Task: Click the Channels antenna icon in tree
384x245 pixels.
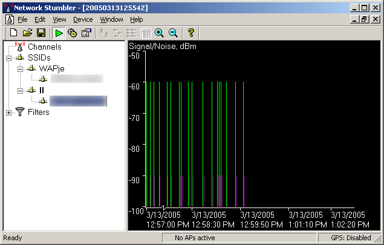Action: 20,47
